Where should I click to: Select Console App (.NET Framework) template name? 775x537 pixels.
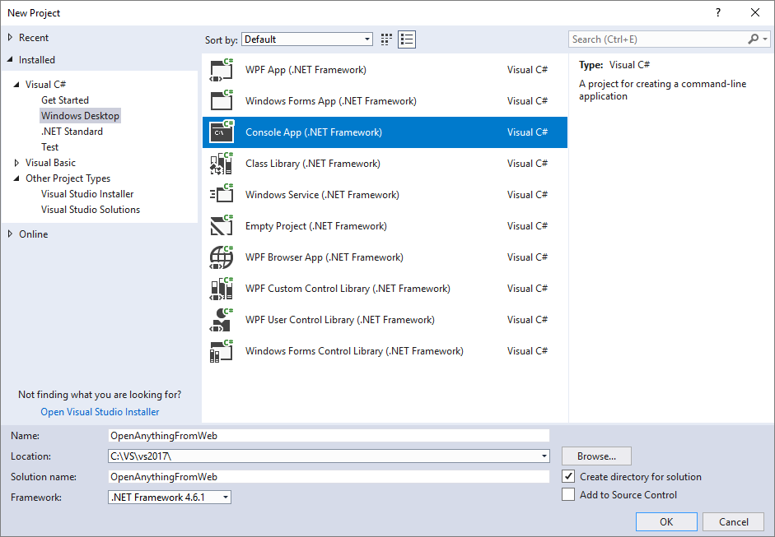tap(314, 132)
